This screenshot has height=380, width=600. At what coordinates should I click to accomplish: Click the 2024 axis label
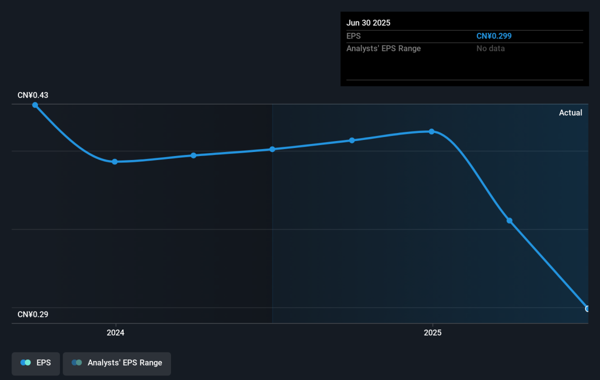click(115, 332)
